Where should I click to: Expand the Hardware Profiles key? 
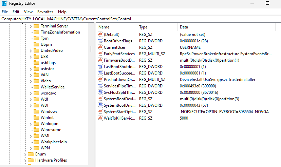[25, 161]
